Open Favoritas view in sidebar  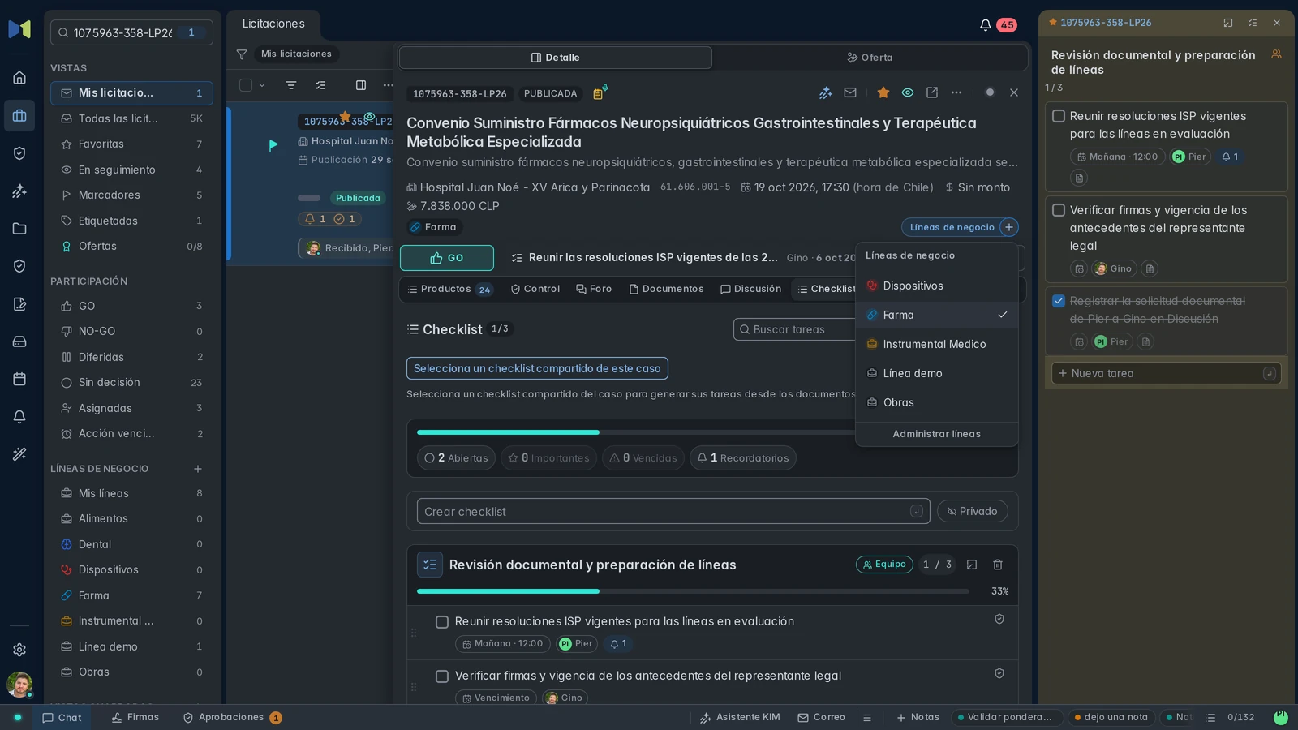[132, 144]
